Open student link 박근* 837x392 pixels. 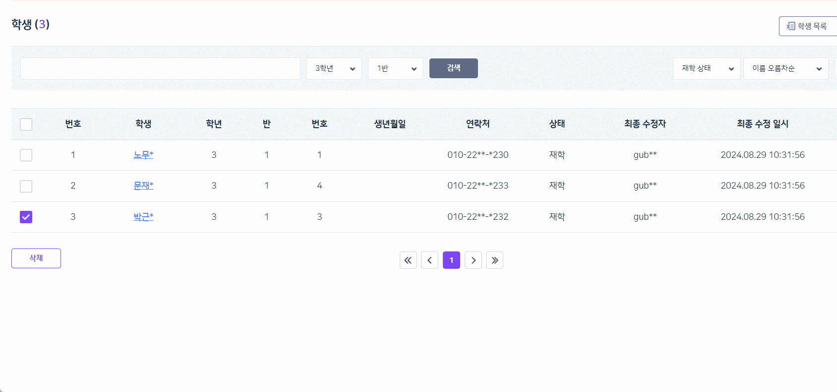pyautogui.click(x=143, y=217)
